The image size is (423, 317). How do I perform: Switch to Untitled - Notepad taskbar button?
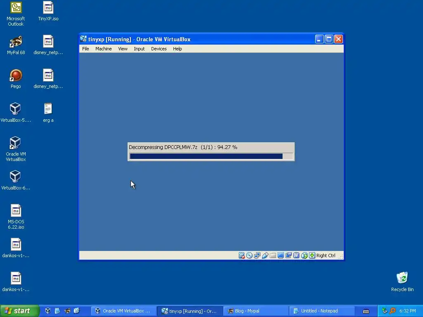click(x=322, y=311)
